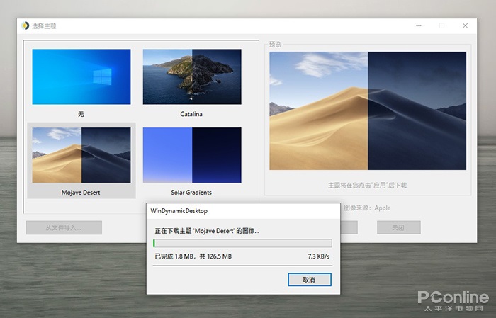This screenshot has width=496, height=318.
Task: Click the WinDynamicDesktop dialog title bar
Action: [x=242, y=211]
